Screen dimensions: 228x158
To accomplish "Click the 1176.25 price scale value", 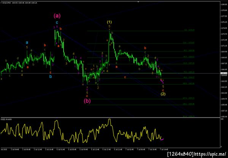I will (x=224, y=22).
